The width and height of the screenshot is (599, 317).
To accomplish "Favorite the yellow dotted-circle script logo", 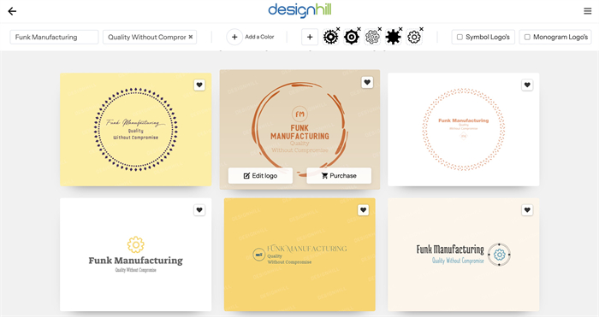I will (x=199, y=85).
